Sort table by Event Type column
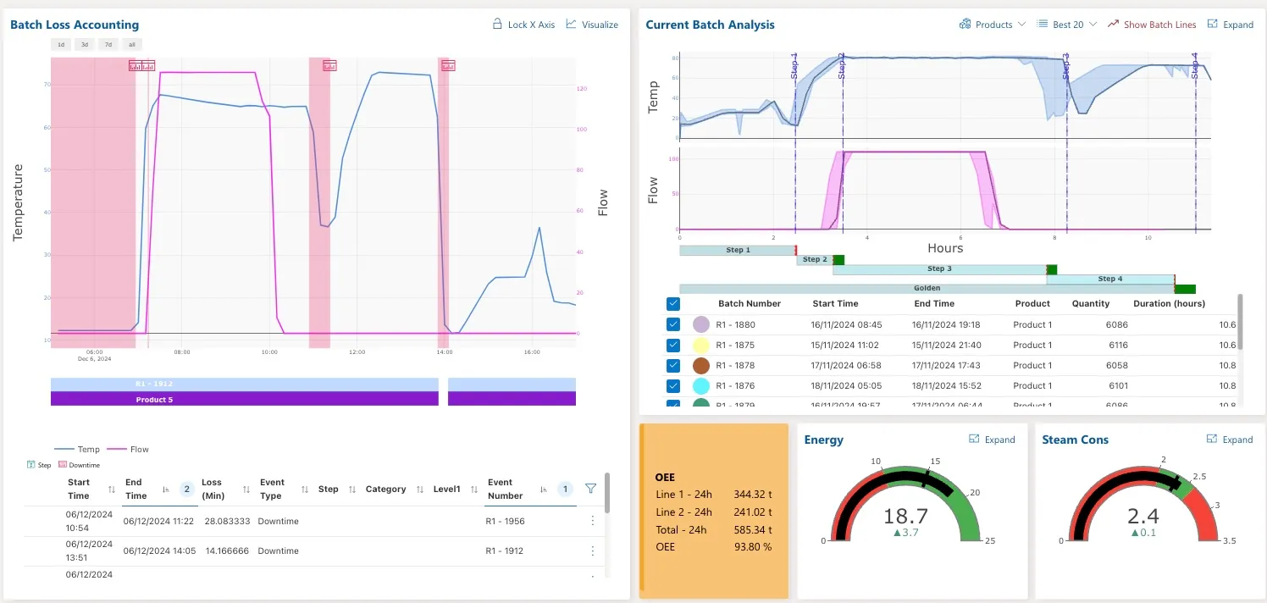The height and width of the screenshot is (603, 1267). click(x=305, y=490)
